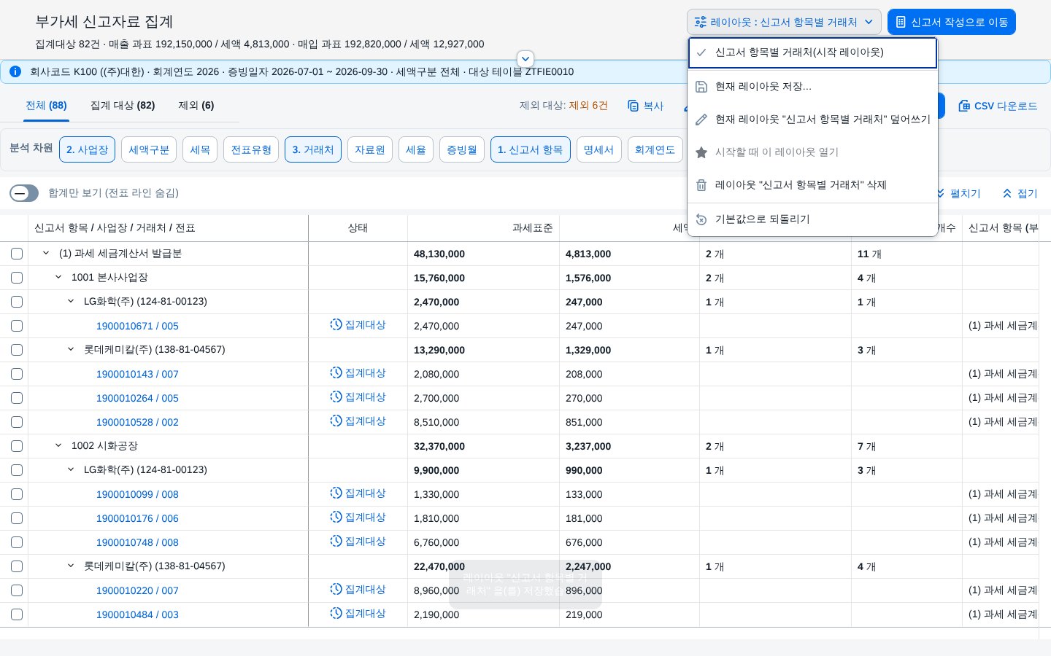This screenshot has height=656, width=1051.
Task: Select checkbox for document 1900010748 / 008
Action: (17, 542)
